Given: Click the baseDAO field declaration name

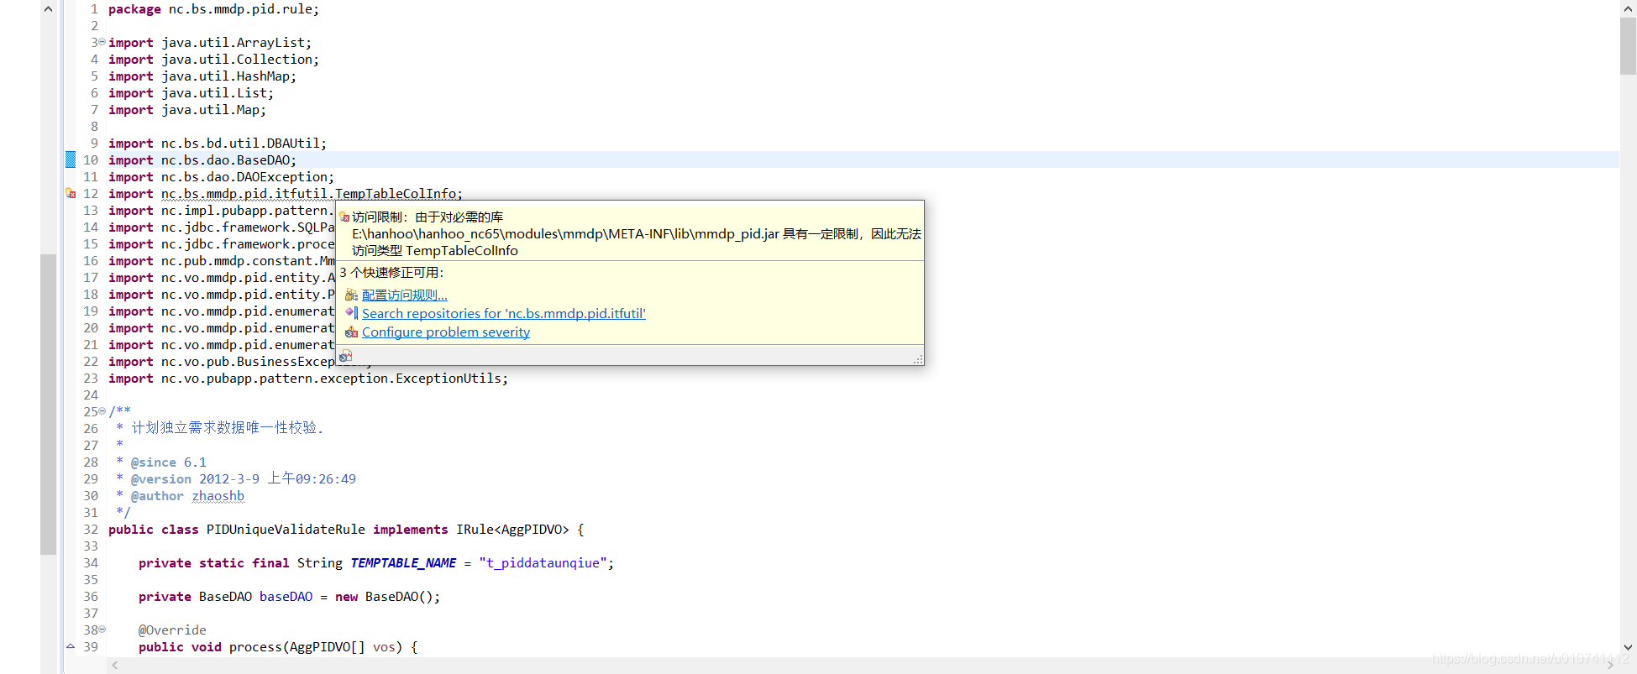Looking at the screenshot, I should [x=286, y=597].
